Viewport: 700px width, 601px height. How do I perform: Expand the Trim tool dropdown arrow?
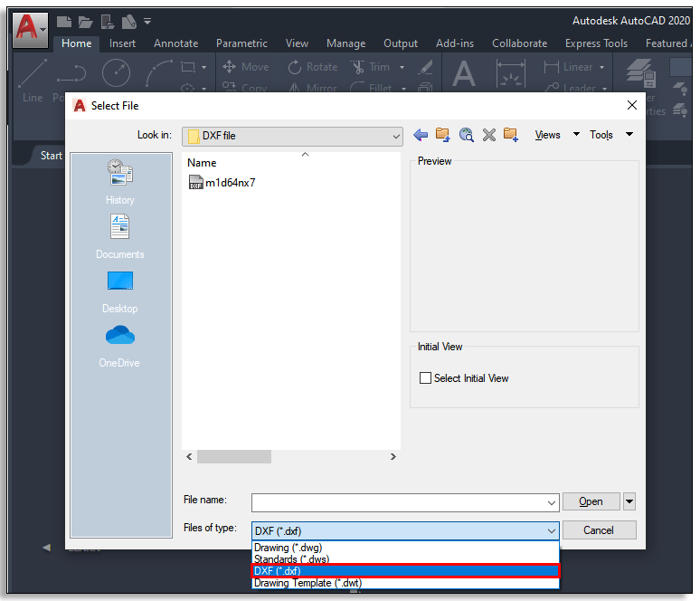[402, 68]
